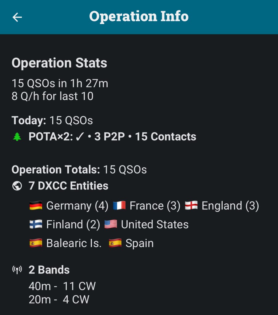This screenshot has height=315, width=278.
Task: Tap the United States flag icon
Action: pyautogui.click(x=111, y=225)
